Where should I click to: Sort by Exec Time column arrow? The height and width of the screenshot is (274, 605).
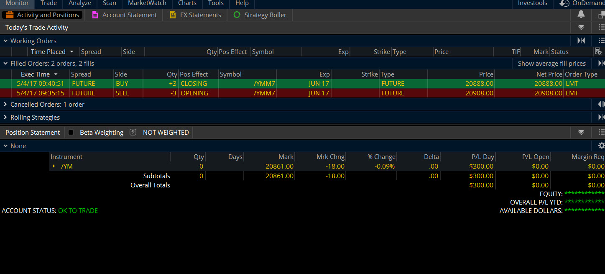tap(56, 74)
